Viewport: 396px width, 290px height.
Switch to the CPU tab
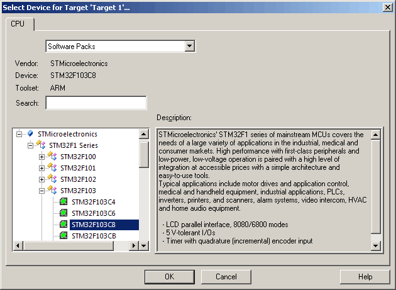pos(18,24)
